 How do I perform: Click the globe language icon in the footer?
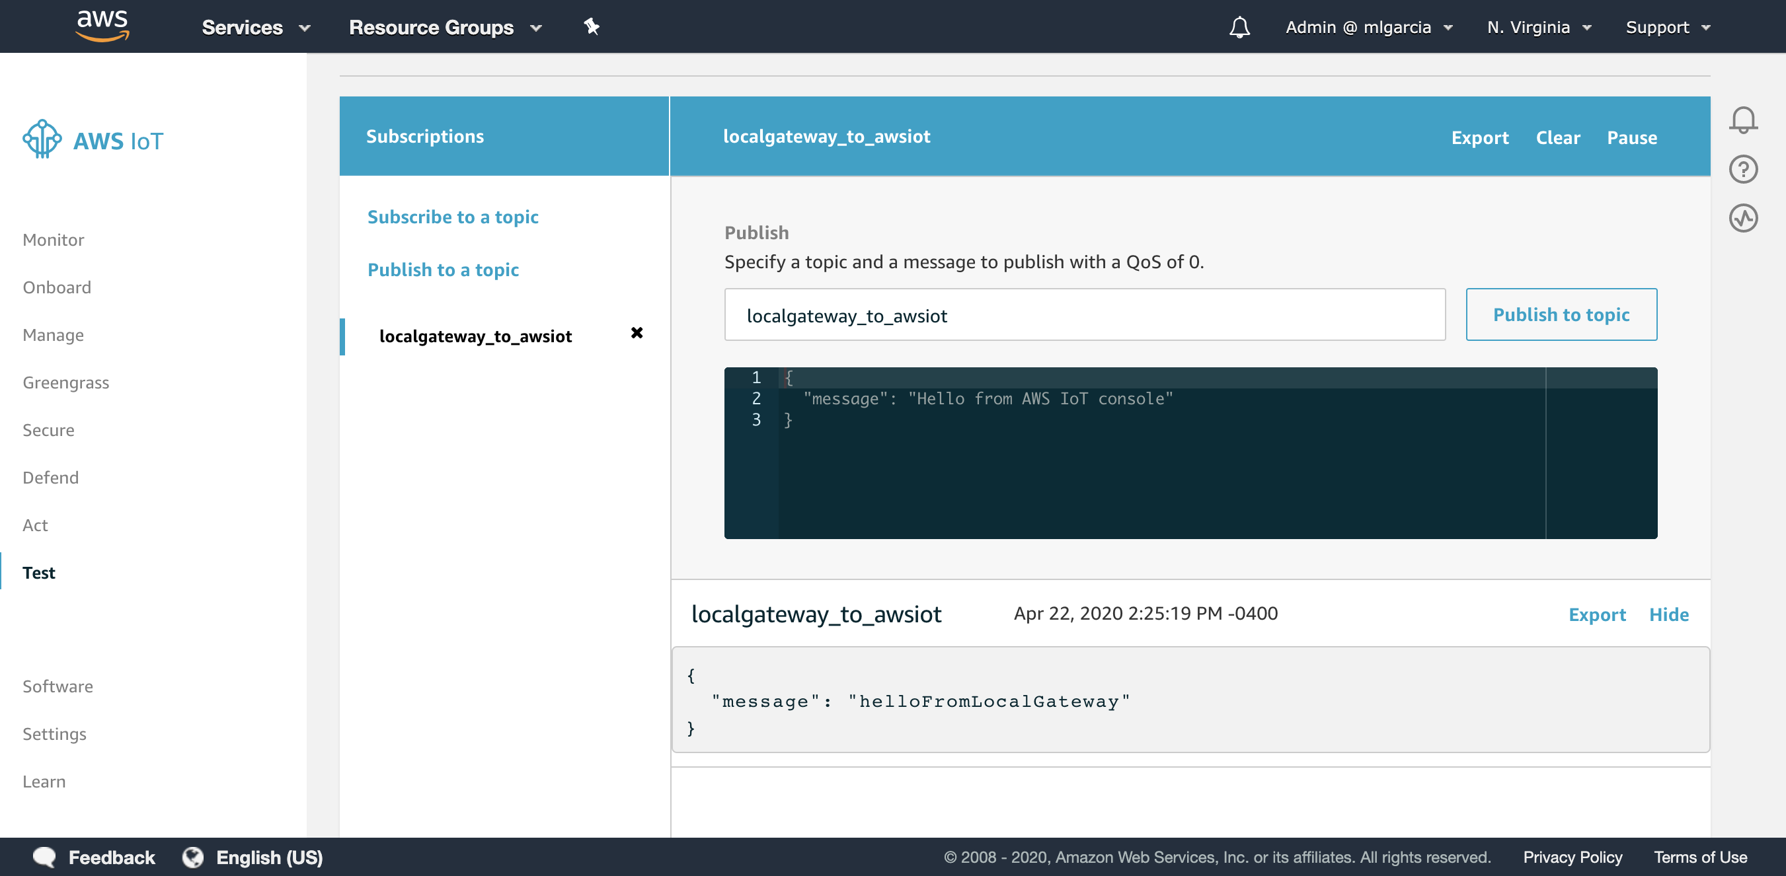point(193,857)
